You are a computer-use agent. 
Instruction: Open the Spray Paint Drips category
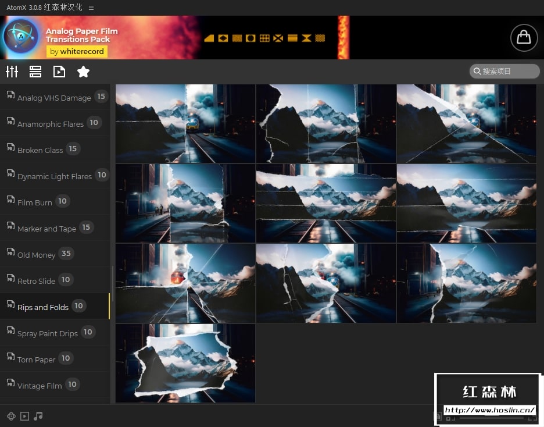point(55,333)
